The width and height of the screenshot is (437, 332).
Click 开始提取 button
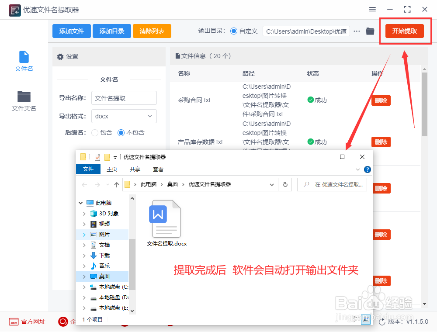[x=405, y=31]
